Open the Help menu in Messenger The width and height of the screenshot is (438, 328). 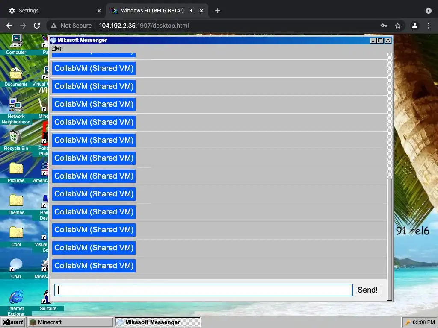click(57, 48)
